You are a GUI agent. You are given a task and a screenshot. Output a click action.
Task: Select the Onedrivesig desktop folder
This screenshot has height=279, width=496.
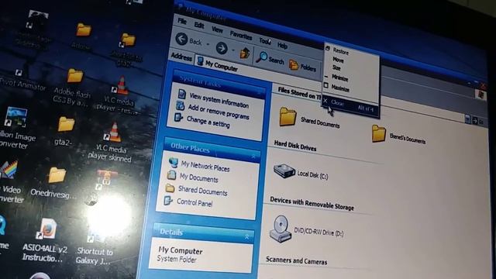[57, 175]
